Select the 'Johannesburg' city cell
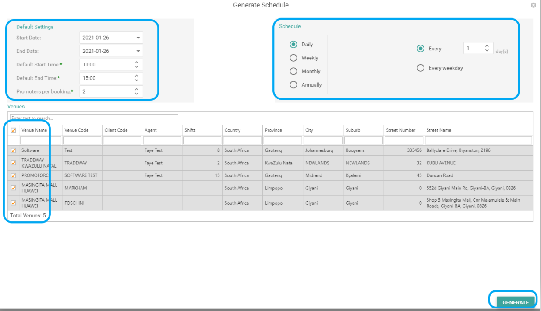 tap(323, 150)
